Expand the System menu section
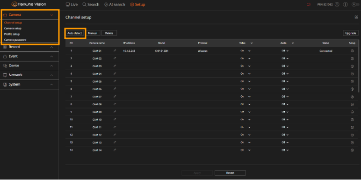This screenshot has height=180, width=361. point(51,85)
